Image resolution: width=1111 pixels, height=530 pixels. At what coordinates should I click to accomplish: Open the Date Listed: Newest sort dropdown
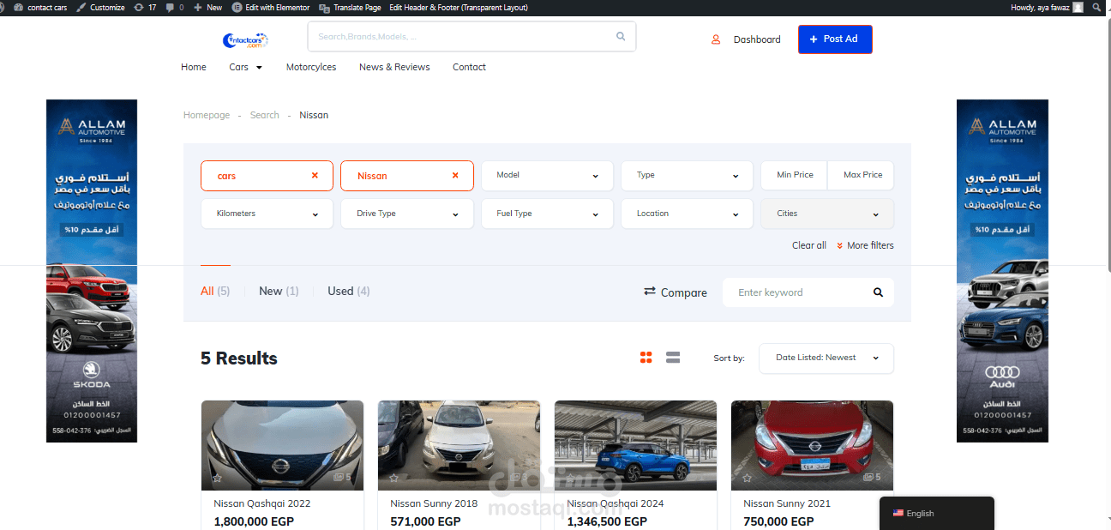point(826,358)
